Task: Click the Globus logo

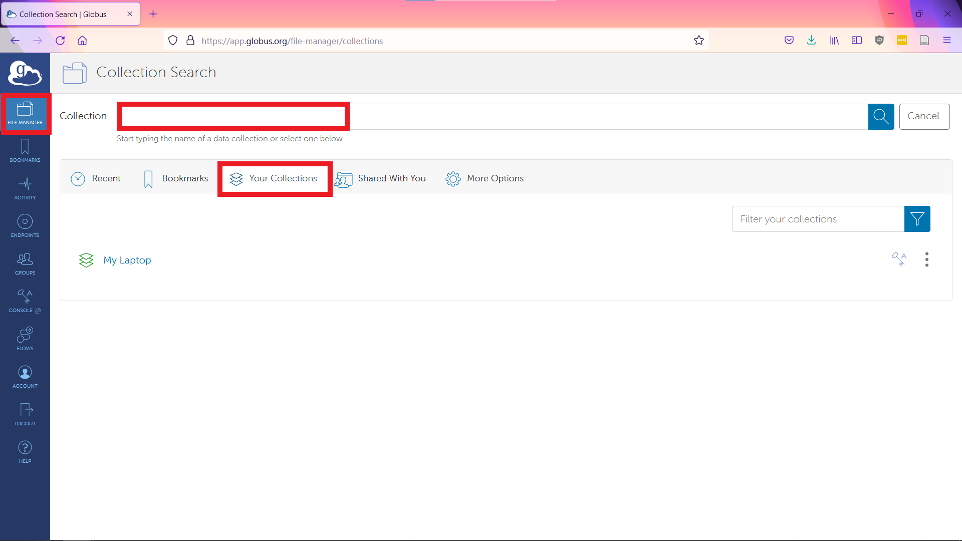Action: click(x=25, y=73)
